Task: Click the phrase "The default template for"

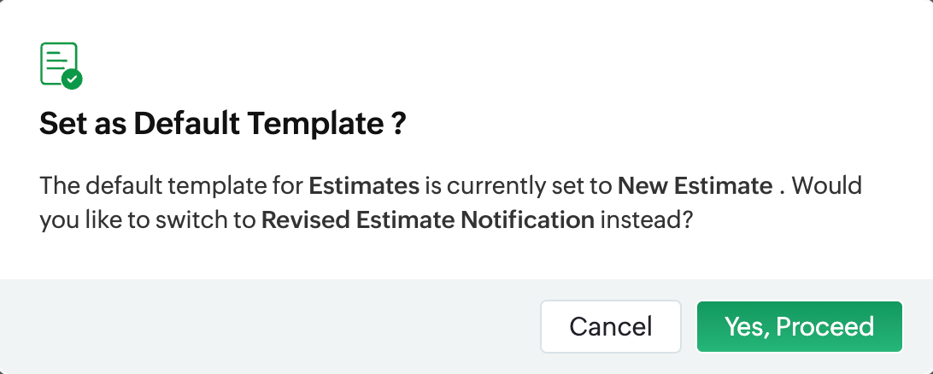Action: [171, 185]
